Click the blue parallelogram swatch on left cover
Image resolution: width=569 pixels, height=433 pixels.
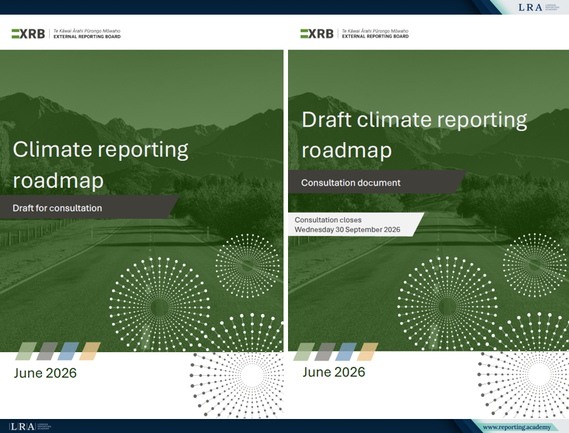[69, 351]
